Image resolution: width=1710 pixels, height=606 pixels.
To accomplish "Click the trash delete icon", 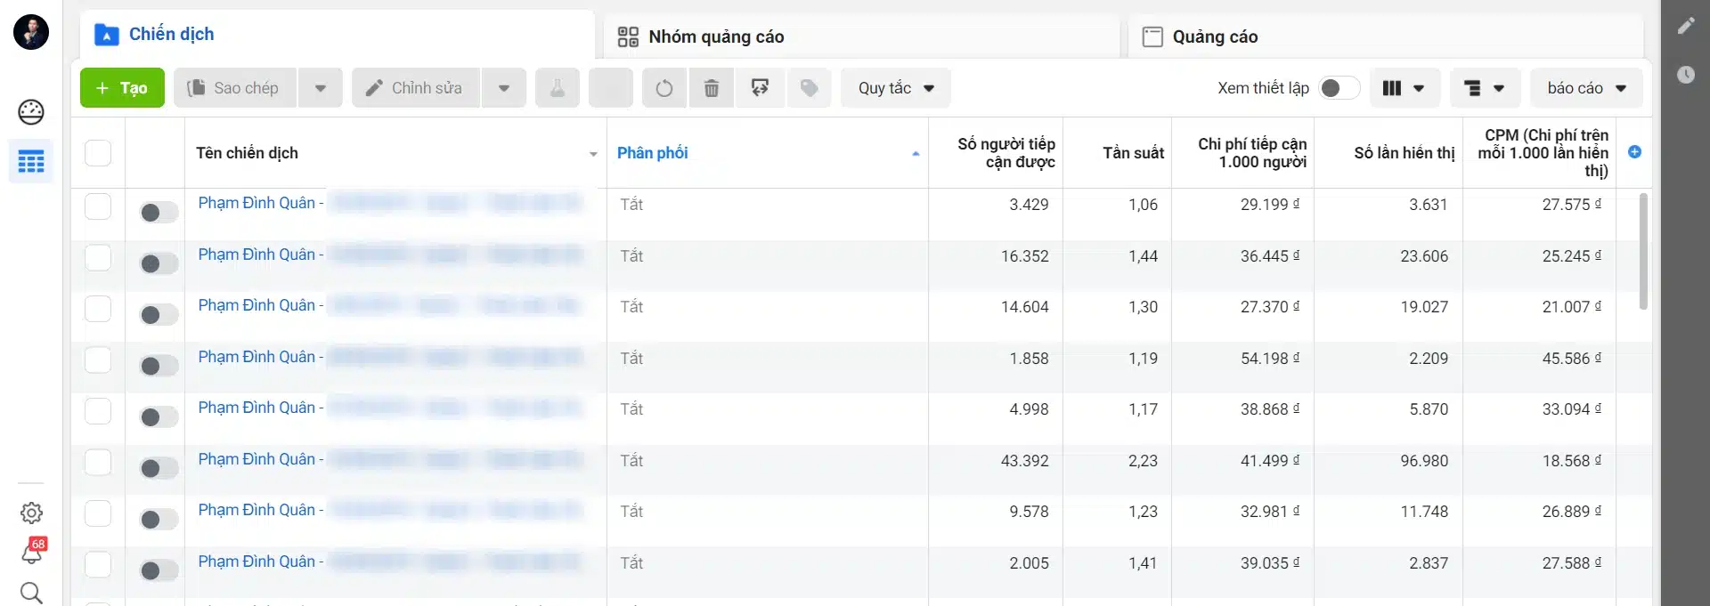I will (712, 88).
